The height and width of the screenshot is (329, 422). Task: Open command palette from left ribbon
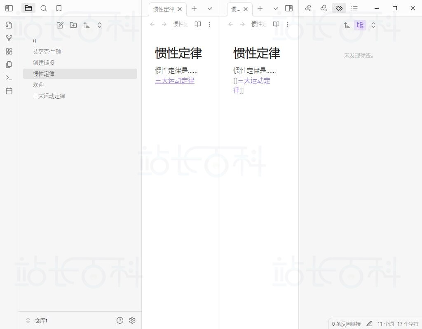click(9, 78)
